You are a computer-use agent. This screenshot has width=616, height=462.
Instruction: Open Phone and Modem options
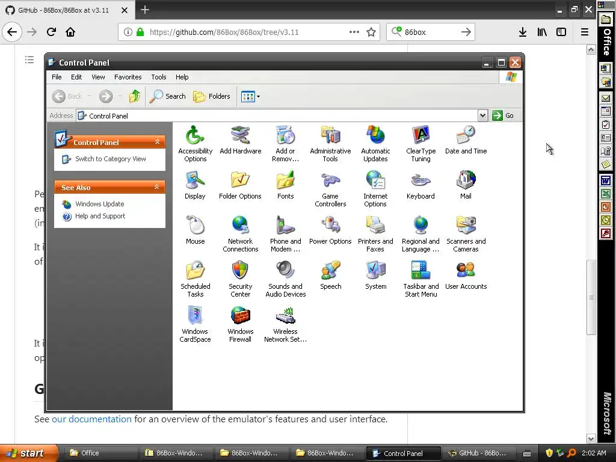[285, 234]
